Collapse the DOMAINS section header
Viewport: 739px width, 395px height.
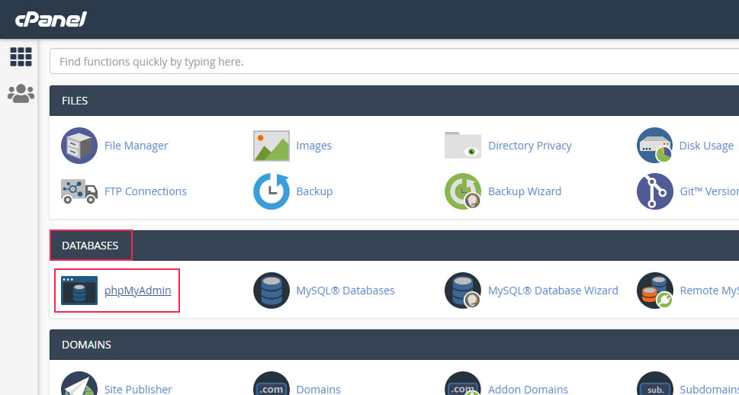[x=394, y=345]
